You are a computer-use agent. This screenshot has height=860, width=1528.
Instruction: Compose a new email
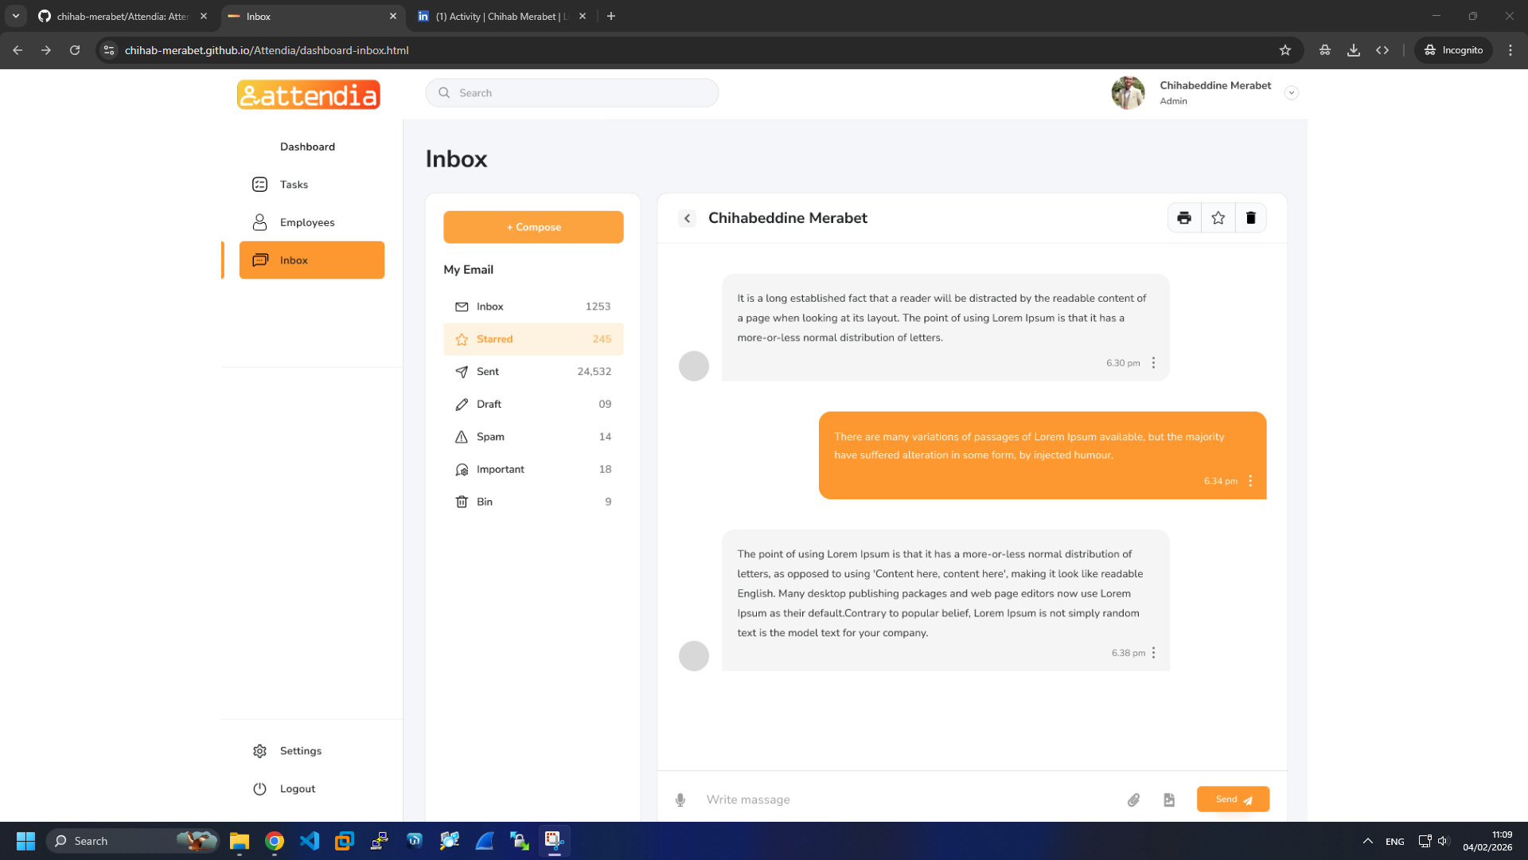pos(532,227)
